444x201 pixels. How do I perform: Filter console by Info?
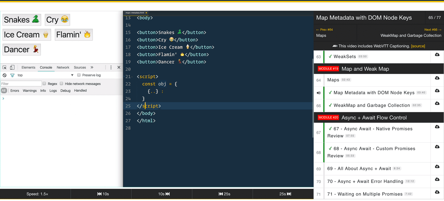coord(43,91)
